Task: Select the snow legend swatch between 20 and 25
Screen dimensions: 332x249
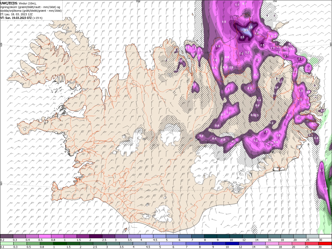Action: [300, 236]
